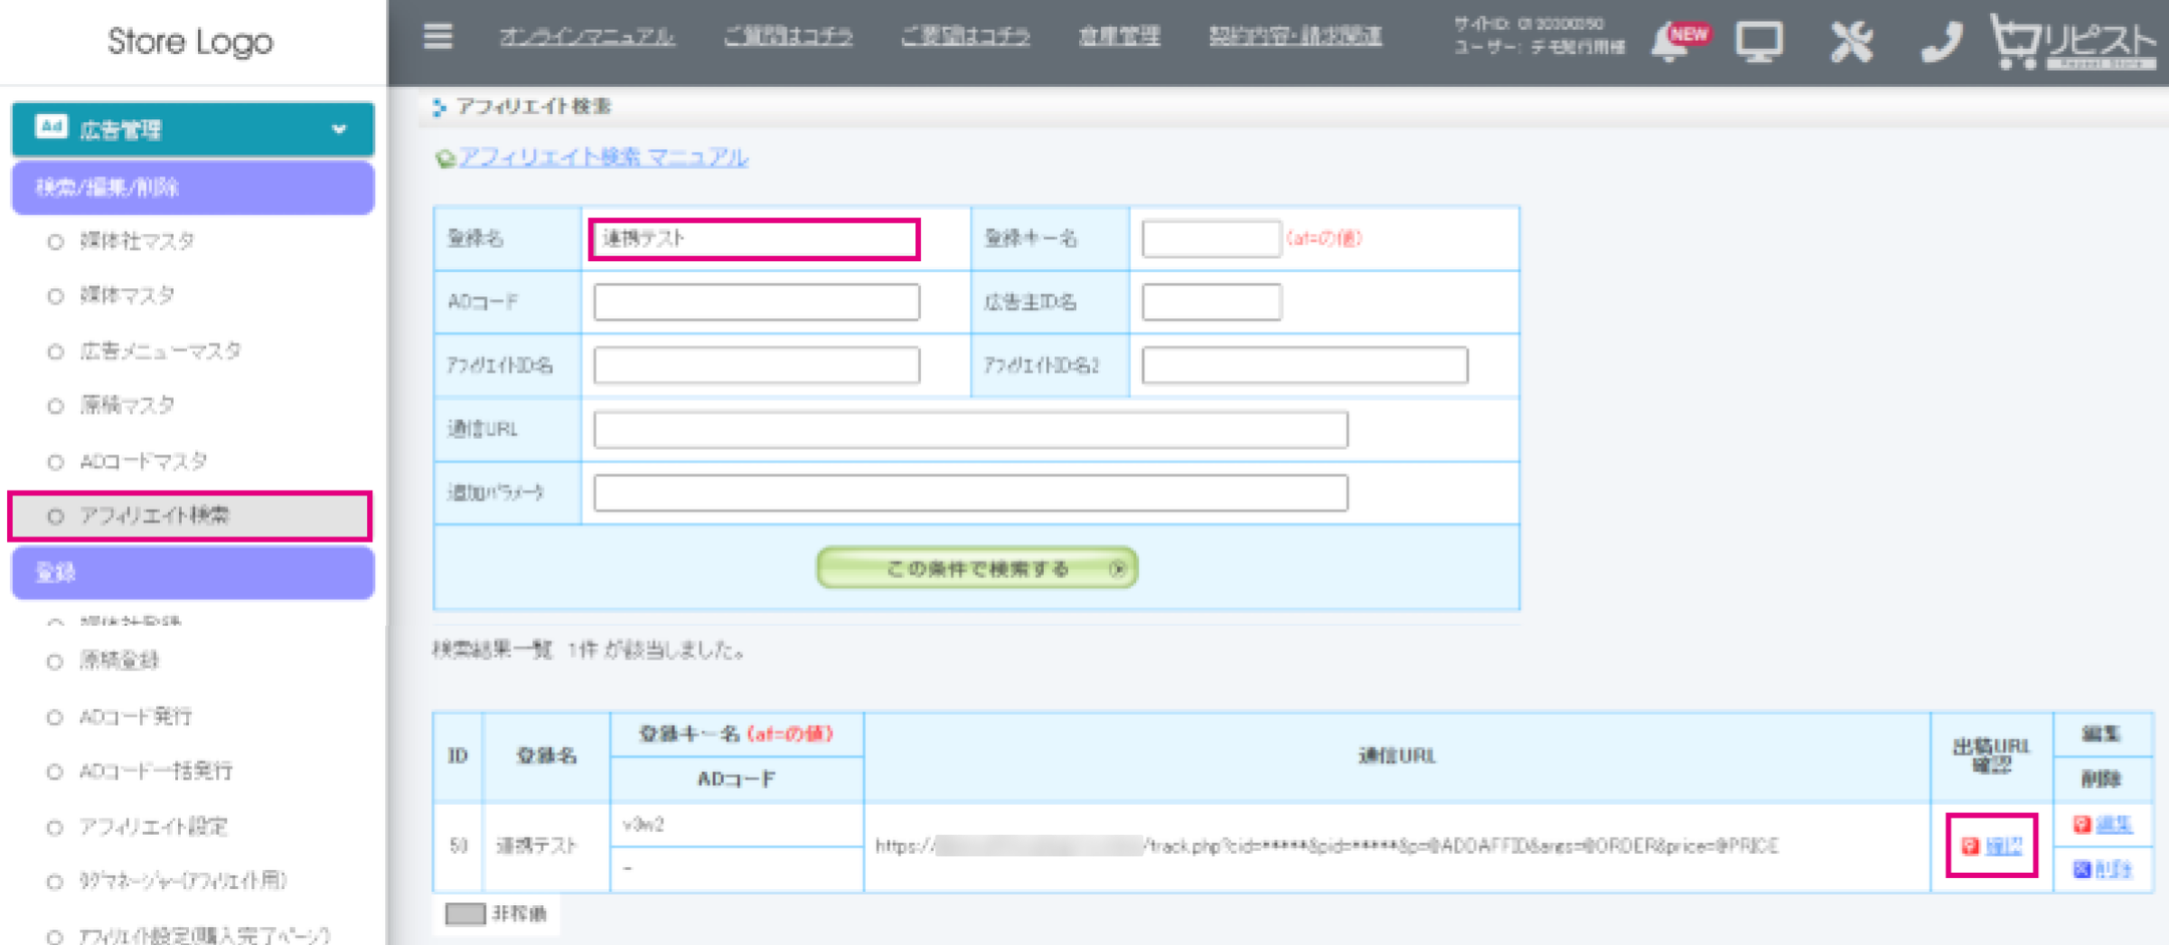
Task: Select アフィリエイト検索 in the sidebar
Action: coord(190,516)
